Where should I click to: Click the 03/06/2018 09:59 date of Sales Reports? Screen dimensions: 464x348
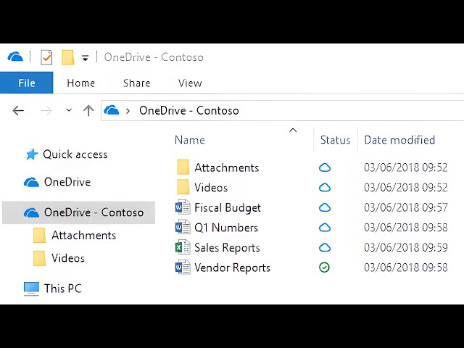click(x=406, y=248)
